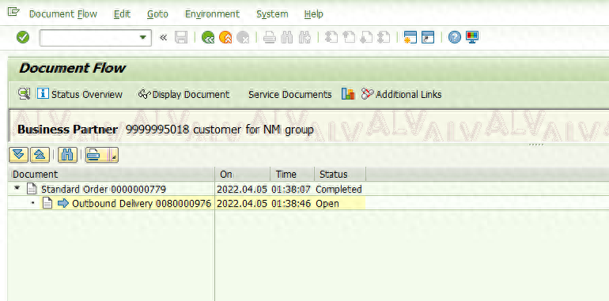Click the green checkmark Enter icon
The image size is (609, 301).
click(x=23, y=37)
